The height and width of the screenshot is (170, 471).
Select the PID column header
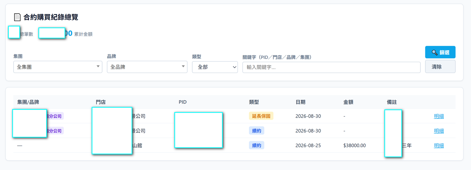[x=183, y=102]
